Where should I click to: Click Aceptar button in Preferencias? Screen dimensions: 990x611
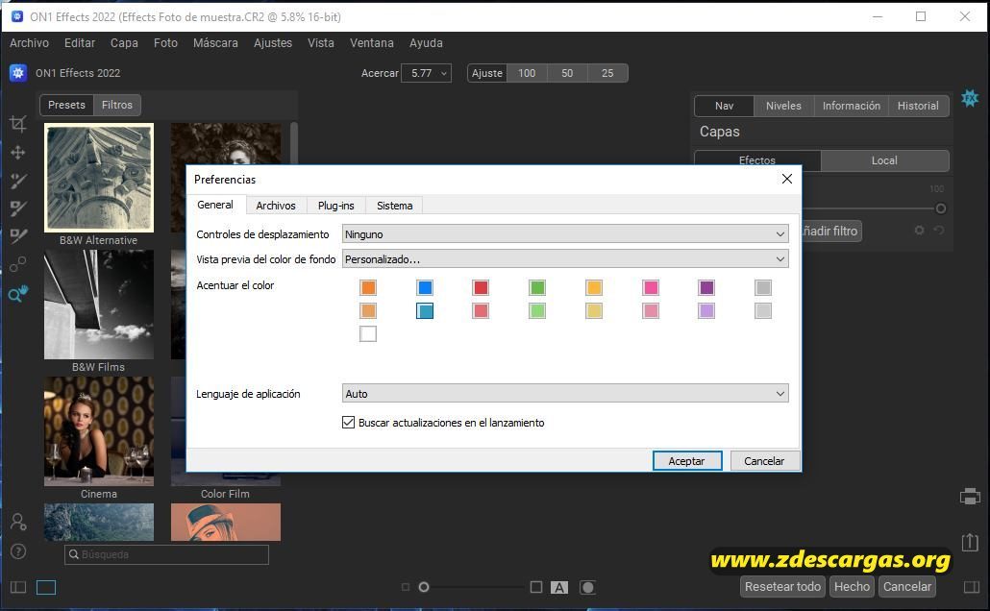(x=687, y=461)
